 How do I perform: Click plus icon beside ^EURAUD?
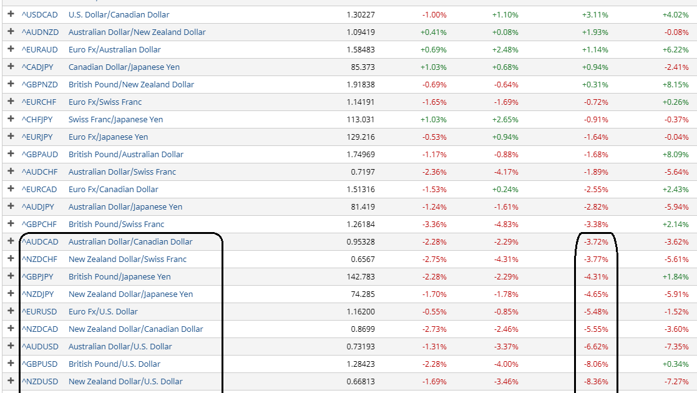11,49
